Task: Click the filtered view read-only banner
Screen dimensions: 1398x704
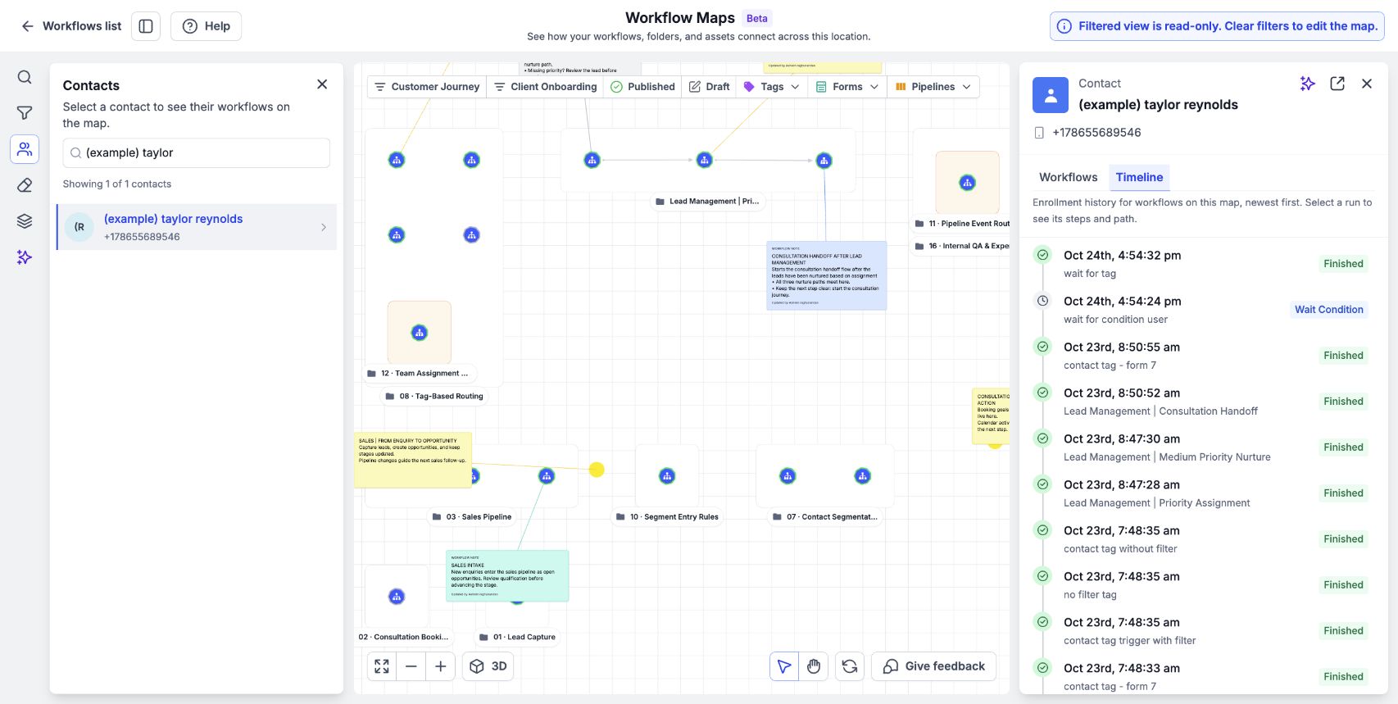Action: coord(1217,26)
